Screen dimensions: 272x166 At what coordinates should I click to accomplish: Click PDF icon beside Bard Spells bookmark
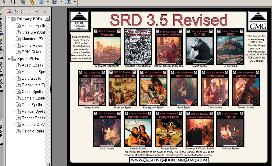click(x=18, y=78)
